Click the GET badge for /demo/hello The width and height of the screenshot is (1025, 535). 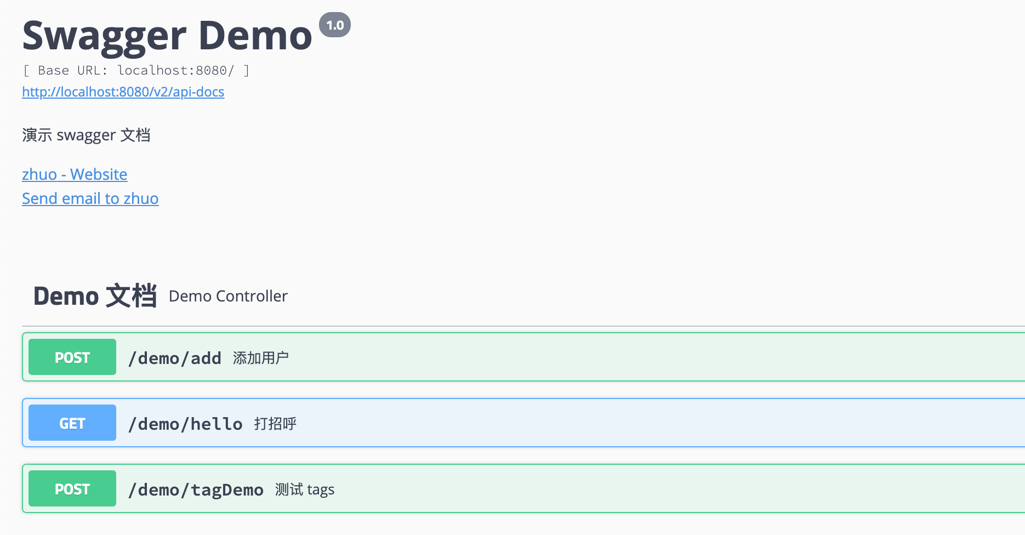[x=72, y=423]
